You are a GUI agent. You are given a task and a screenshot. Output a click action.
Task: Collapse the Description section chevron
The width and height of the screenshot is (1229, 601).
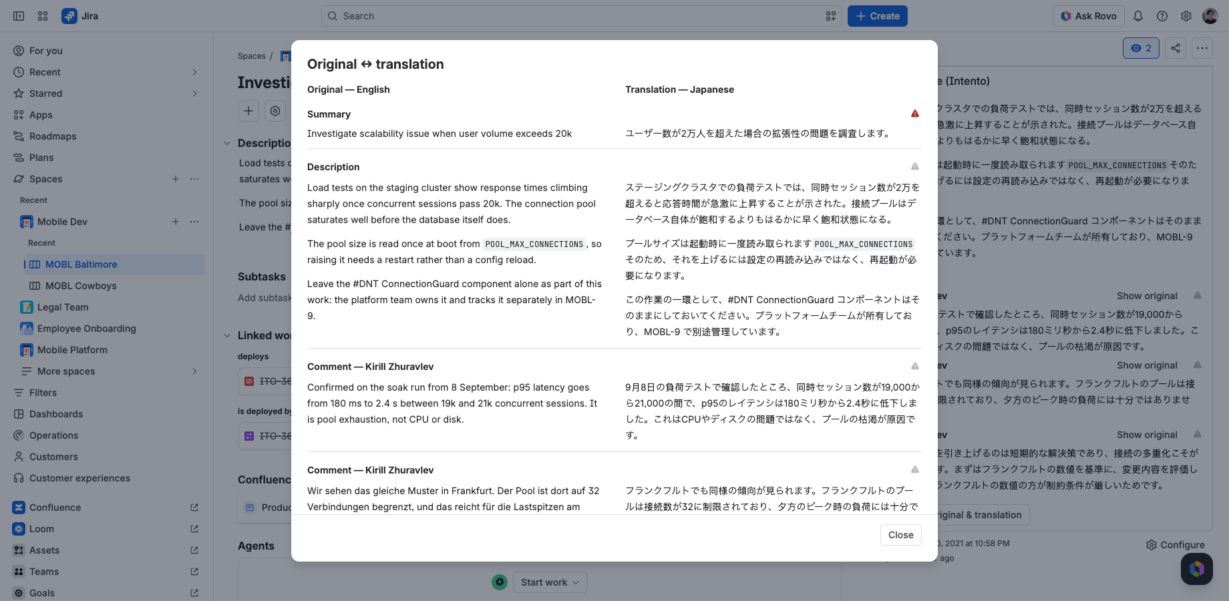[x=227, y=143]
